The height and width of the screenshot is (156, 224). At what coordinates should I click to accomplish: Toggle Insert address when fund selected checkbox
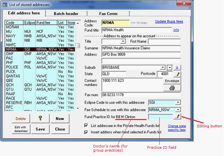[86, 132]
